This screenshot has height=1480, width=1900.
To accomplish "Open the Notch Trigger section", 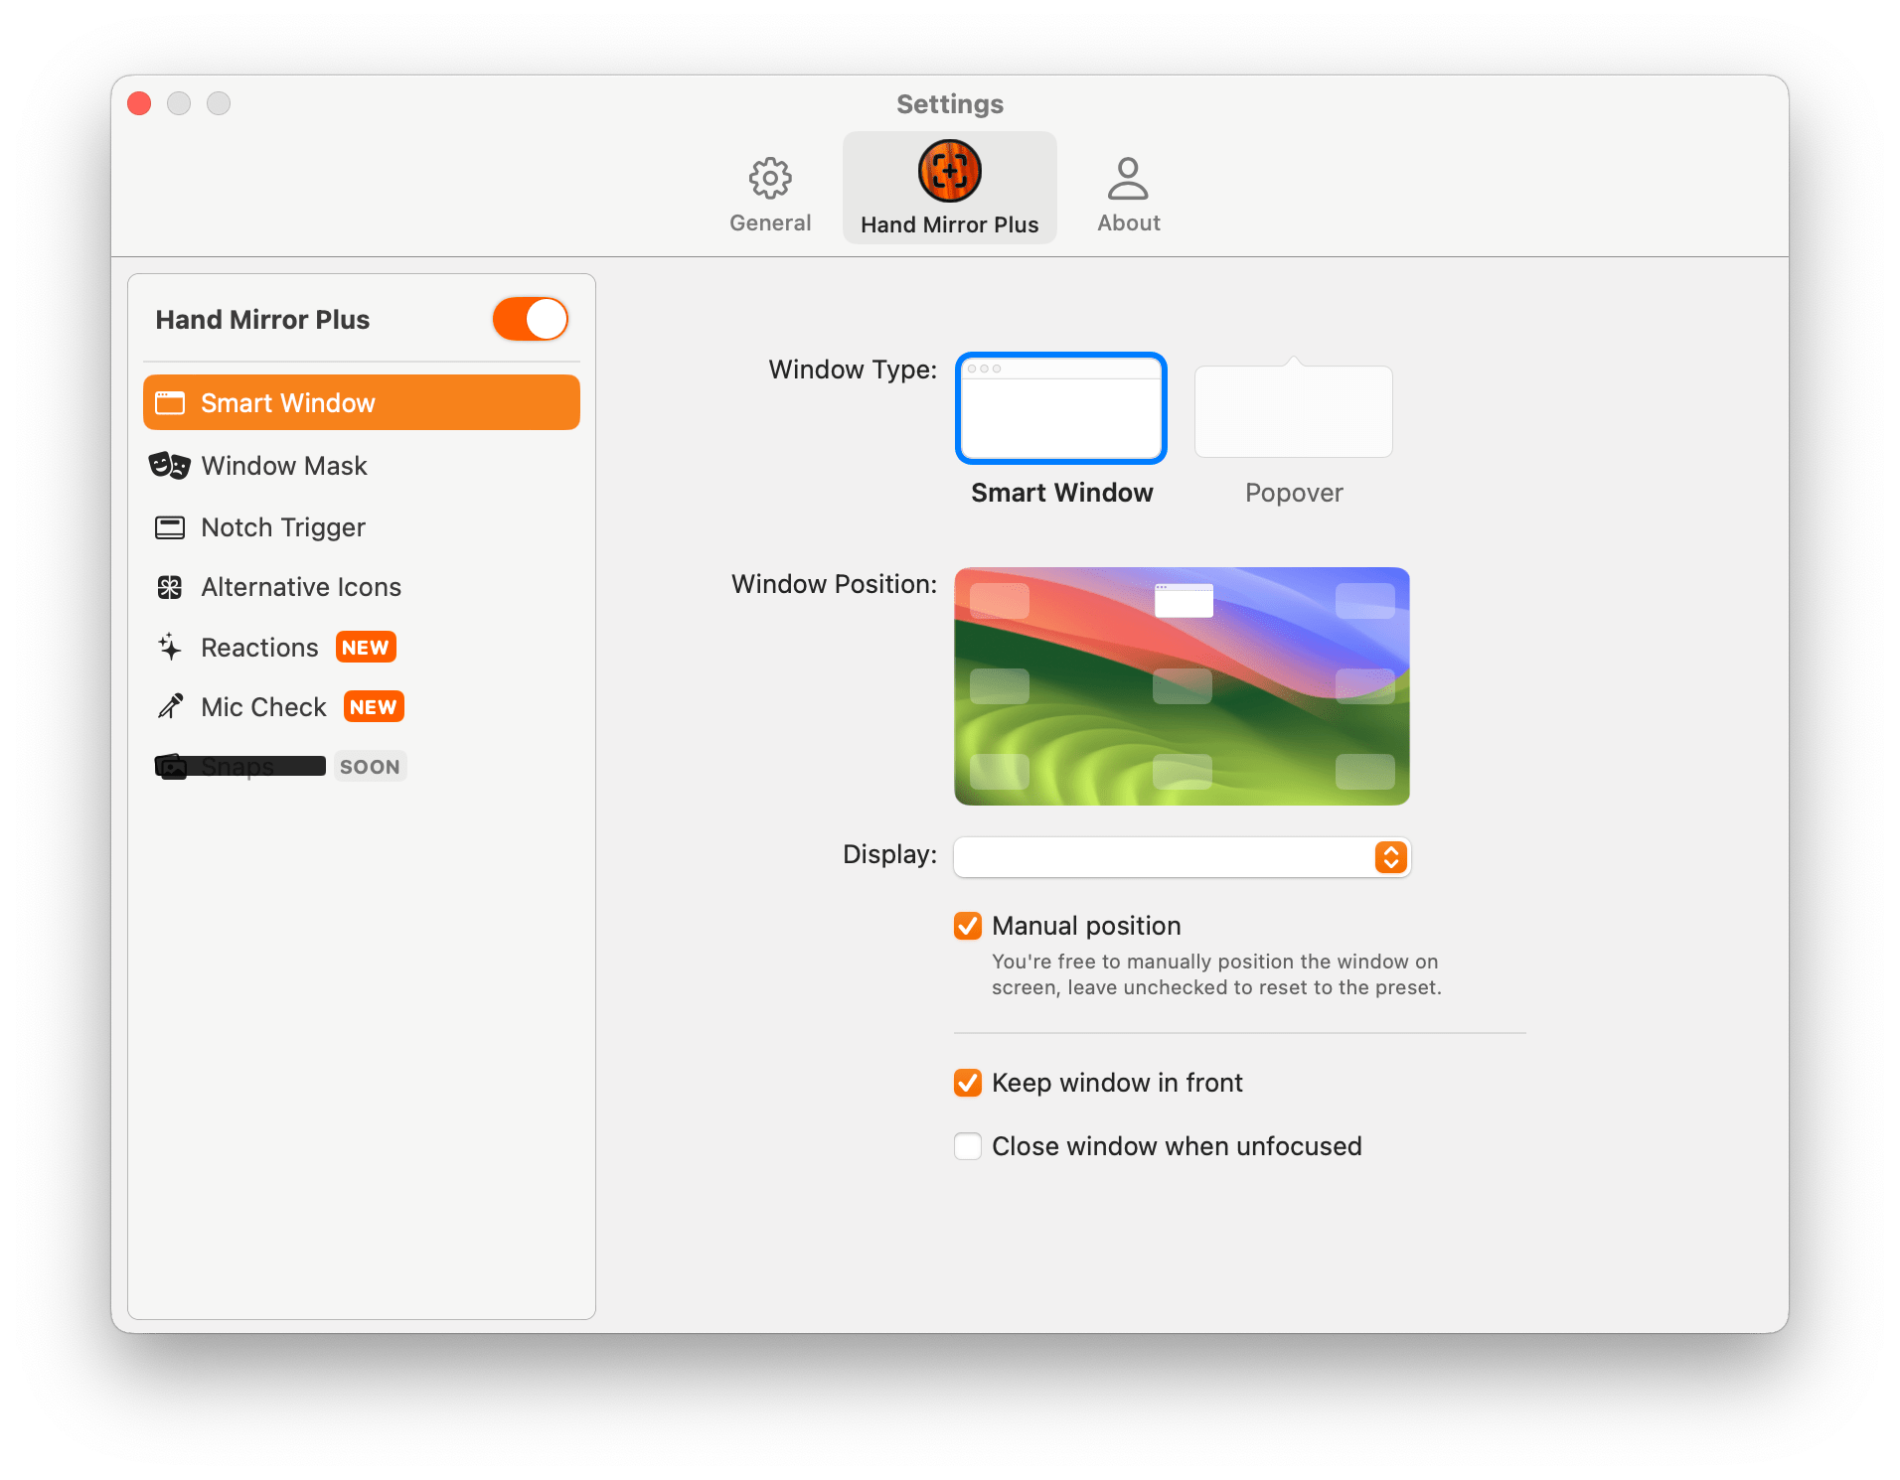I will pos(362,527).
